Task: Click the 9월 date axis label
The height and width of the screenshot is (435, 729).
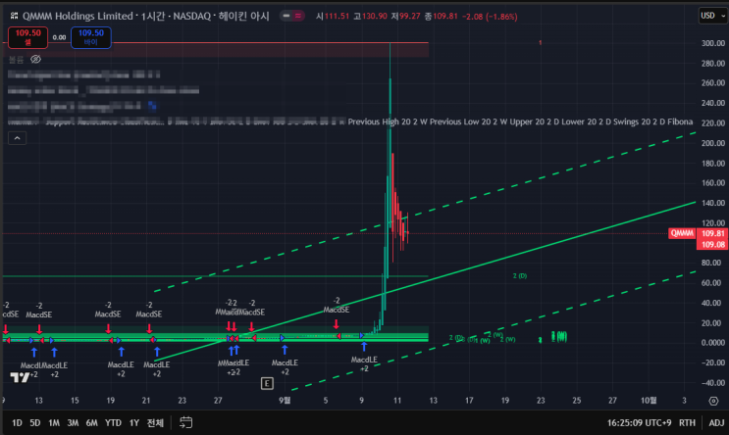Action: 285,400
